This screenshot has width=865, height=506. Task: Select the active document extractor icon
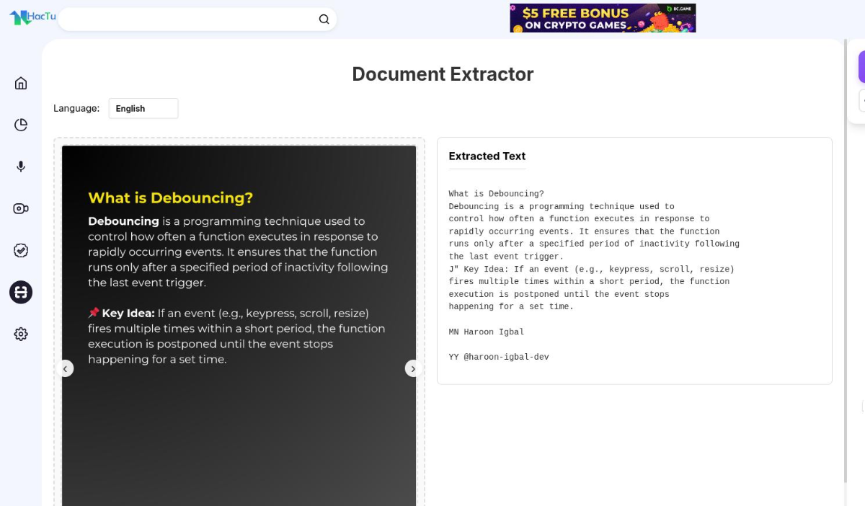pyautogui.click(x=21, y=292)
